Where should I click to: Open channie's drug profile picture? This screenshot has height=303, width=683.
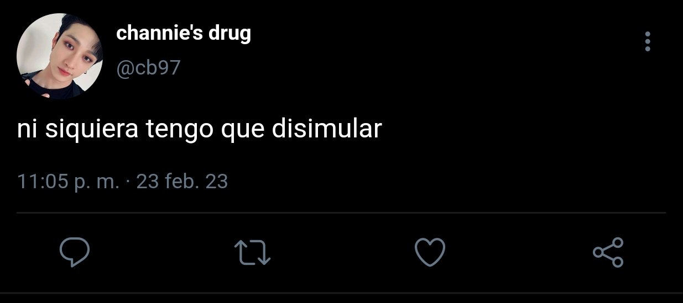(x=60, y=57)
